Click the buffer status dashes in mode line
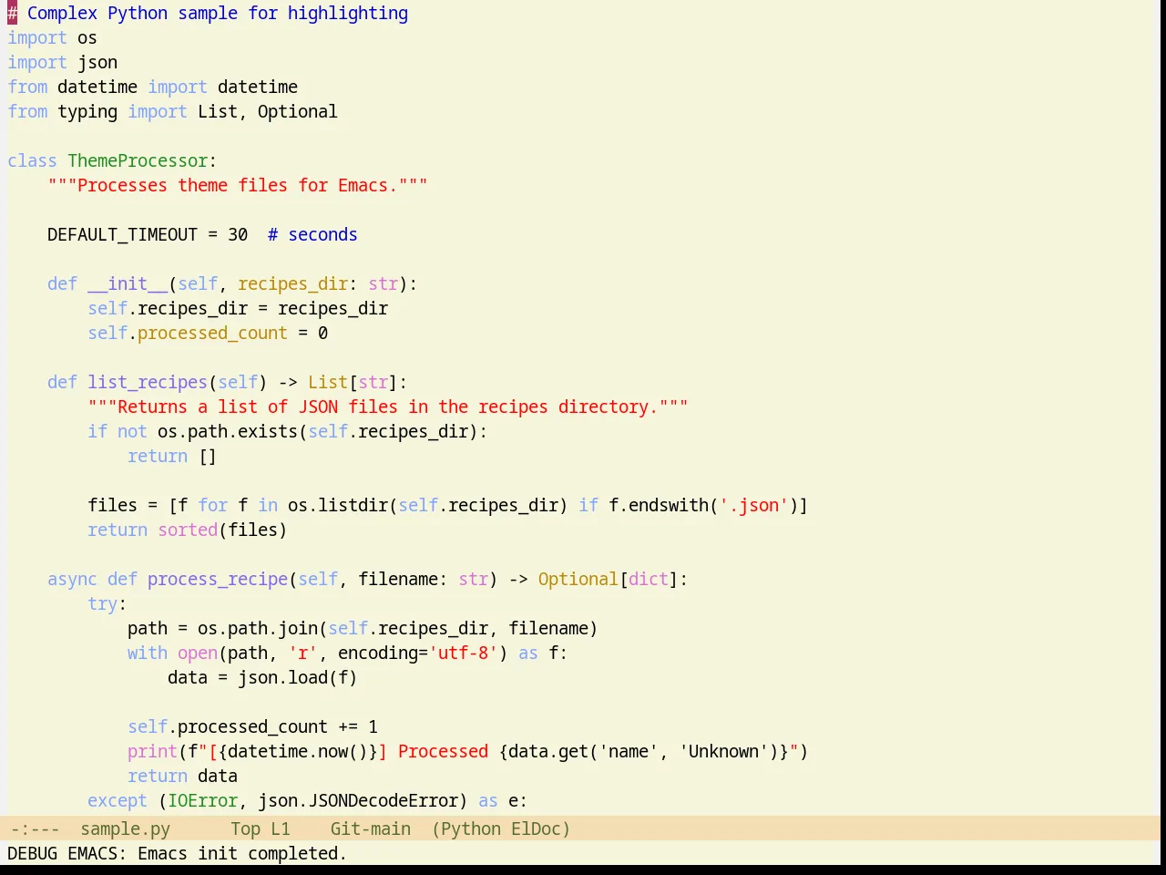The height and width of the screenshot is (875, 1166). tap(35, 829)
